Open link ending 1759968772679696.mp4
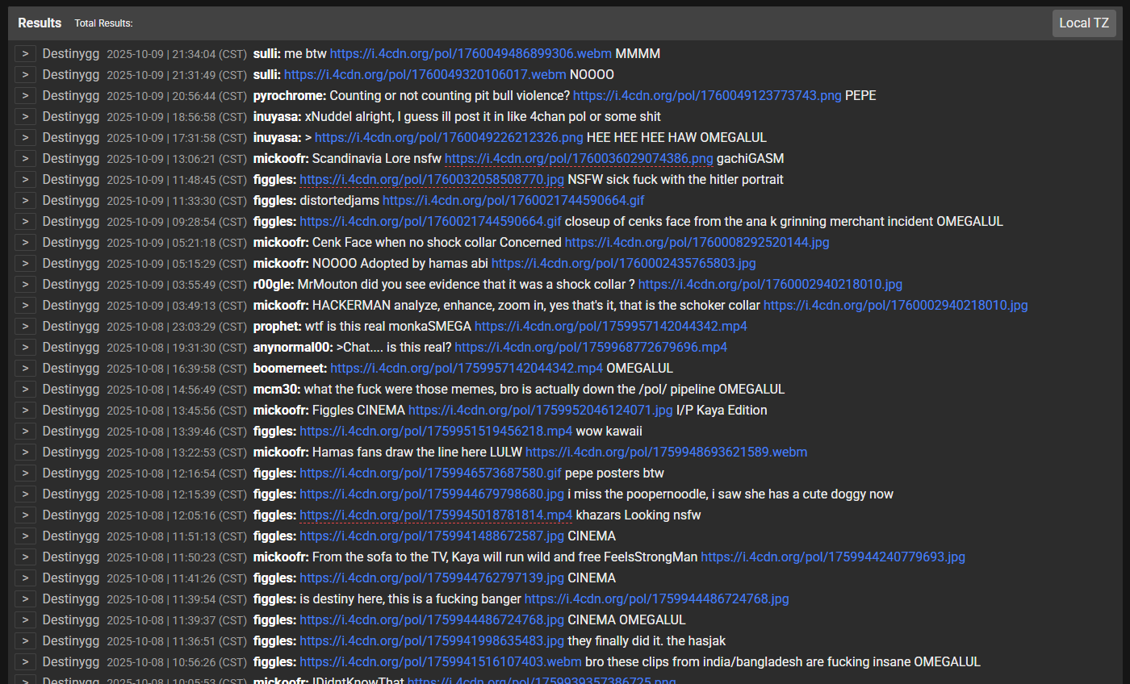1130x684 pixels. pos(591,347)
